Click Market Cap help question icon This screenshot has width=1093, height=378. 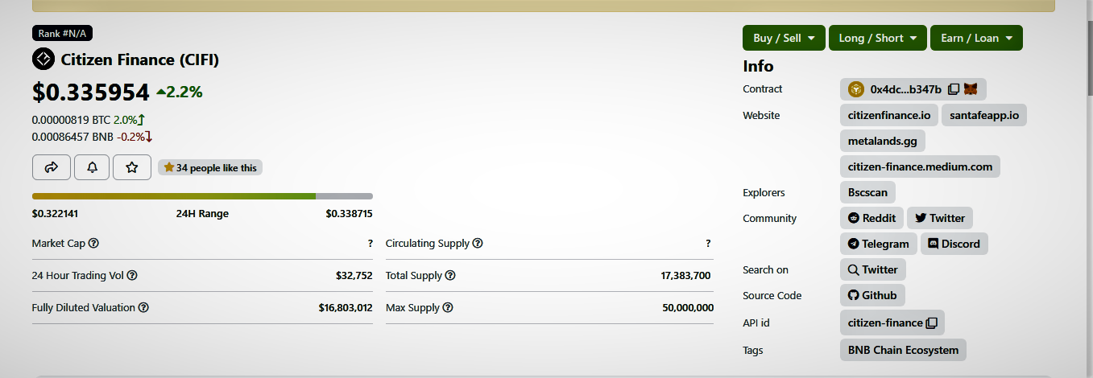click(x=93, y=243)
